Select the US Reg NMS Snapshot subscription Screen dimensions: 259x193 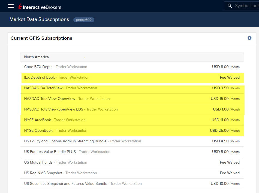click(x=132, y=173)
